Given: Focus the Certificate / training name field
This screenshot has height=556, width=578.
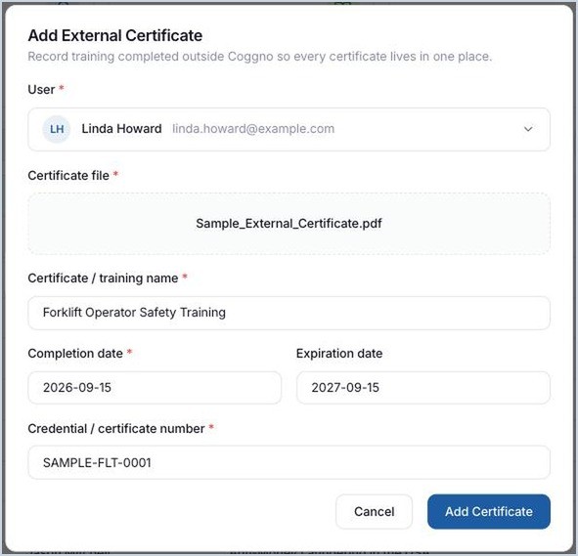Looking at the screenshot, I should click(x=289, y=313).
